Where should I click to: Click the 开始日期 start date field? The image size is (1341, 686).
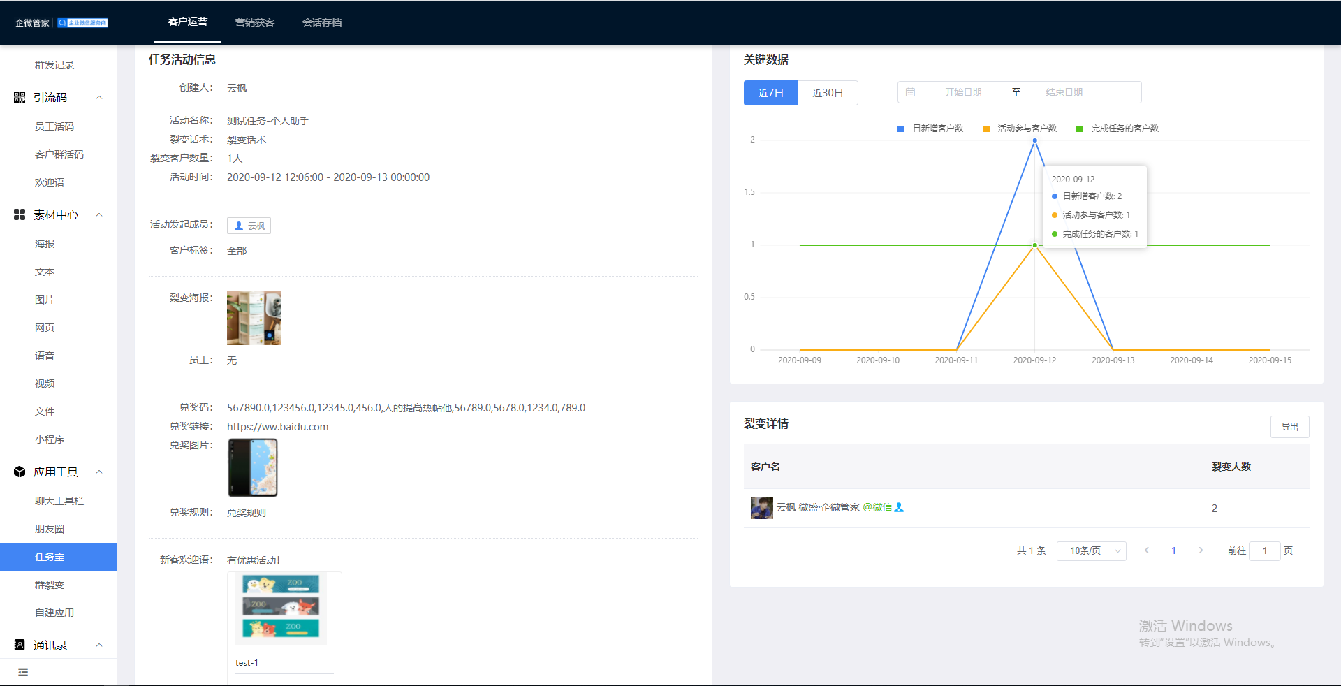coord(963,92)
